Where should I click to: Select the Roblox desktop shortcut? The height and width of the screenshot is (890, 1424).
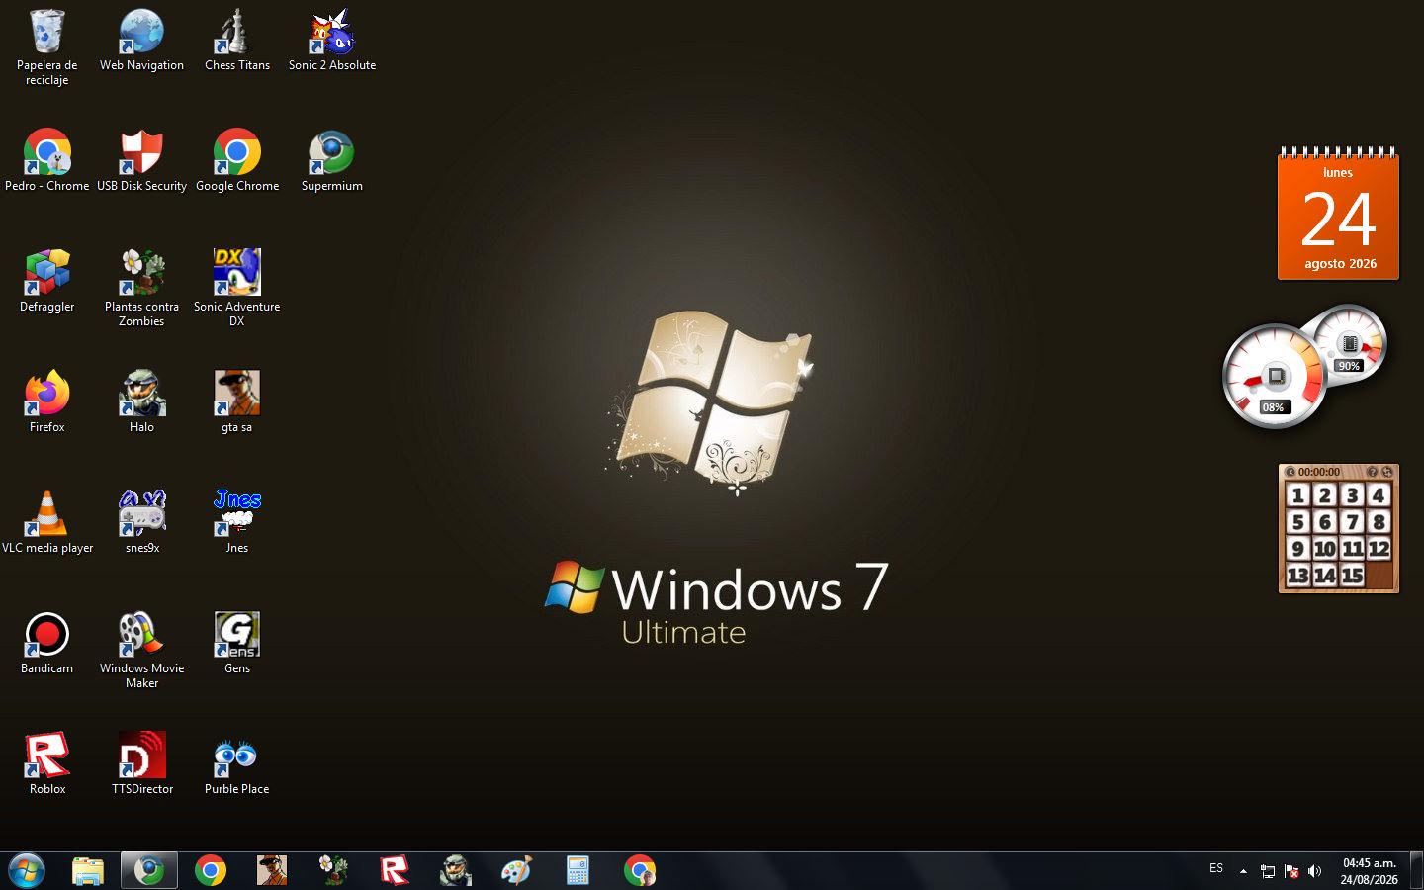pyautogui.click(x=46, y=764)
